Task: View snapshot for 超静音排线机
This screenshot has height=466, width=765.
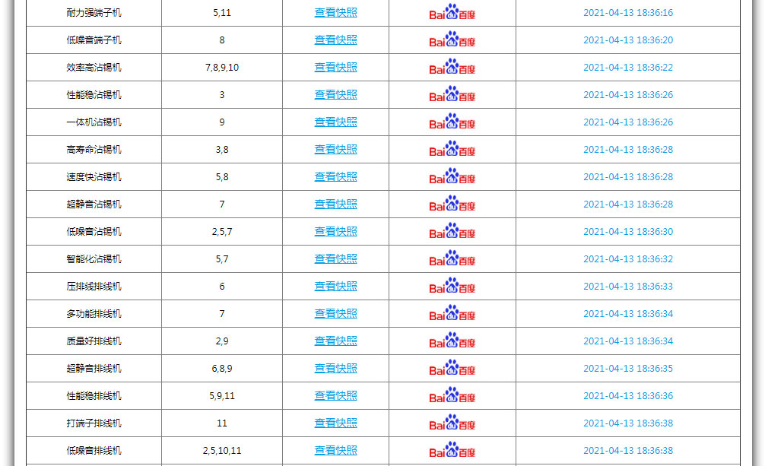Action: pyautogui.click(x=335, y=368)
